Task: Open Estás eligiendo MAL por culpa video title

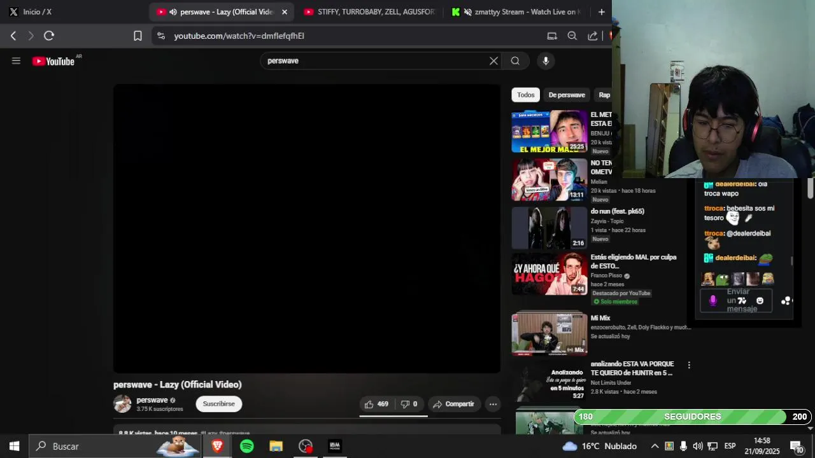Action: (x=634, y=261)
